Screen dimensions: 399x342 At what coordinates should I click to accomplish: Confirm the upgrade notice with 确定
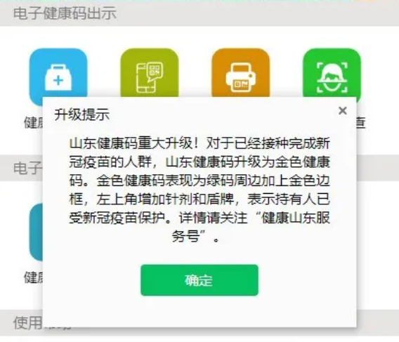pos(199,280)
